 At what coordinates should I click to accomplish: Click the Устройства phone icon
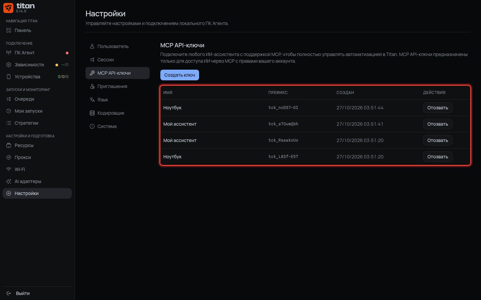pyautogui.click(x=9, y=77)
